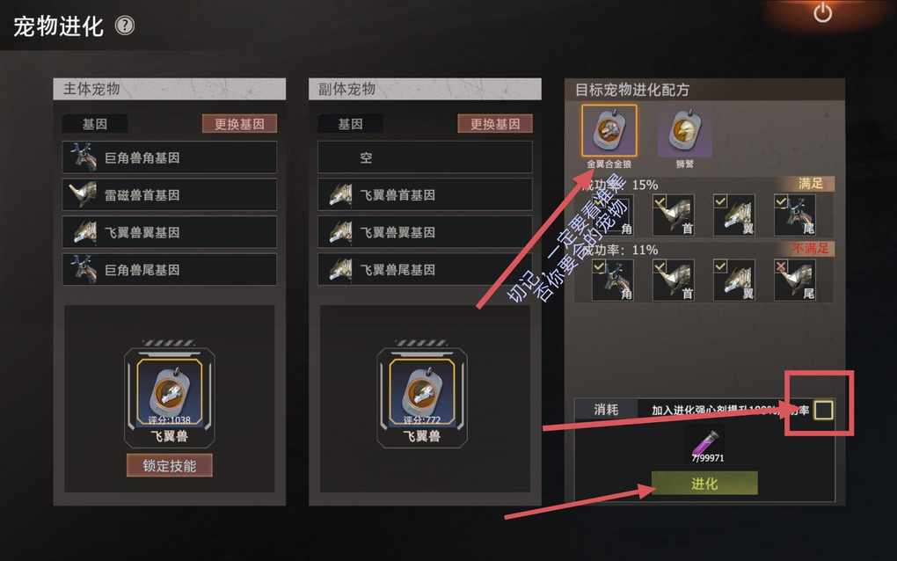Click the 首 gene icon in the 15% recipe row

(674, 215)
